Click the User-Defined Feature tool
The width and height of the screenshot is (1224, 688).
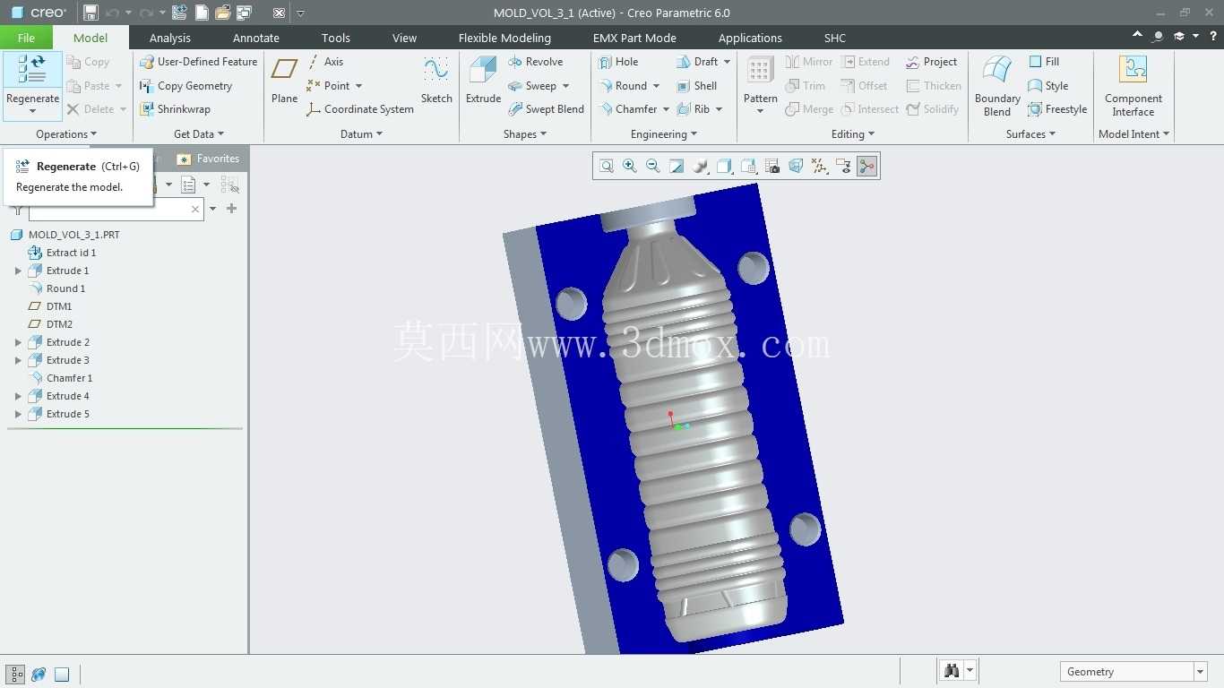(198, 62)
